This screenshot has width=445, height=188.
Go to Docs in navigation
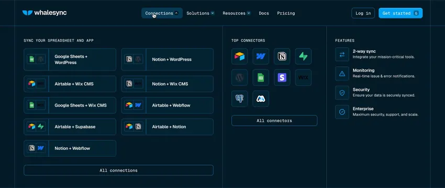point(264,13)
